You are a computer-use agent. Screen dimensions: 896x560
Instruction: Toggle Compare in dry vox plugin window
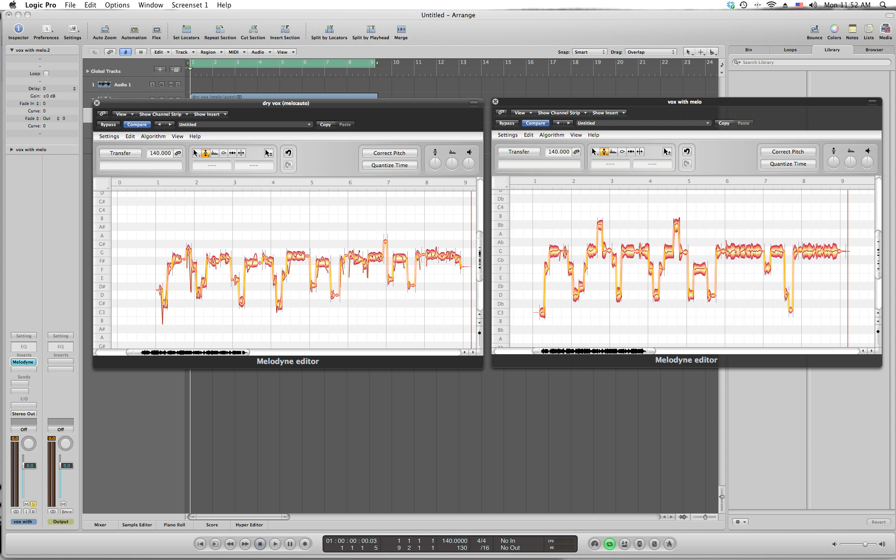pyautogui.click(x=137, y=125)
